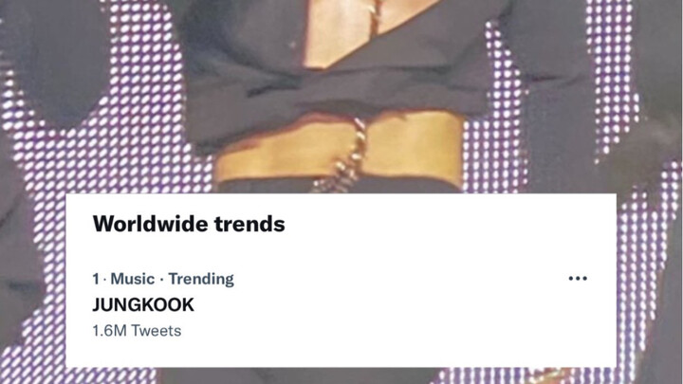Click the Trending label text
683x384 pixels.
[x=201, y=279]
